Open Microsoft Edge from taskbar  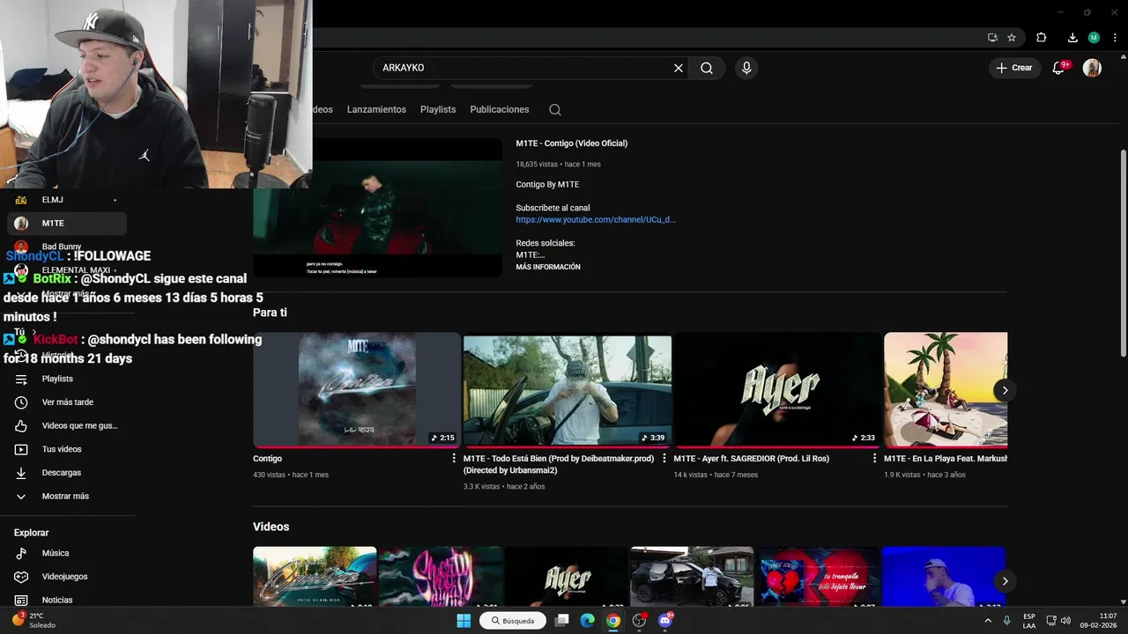click(x=588, y=621)
